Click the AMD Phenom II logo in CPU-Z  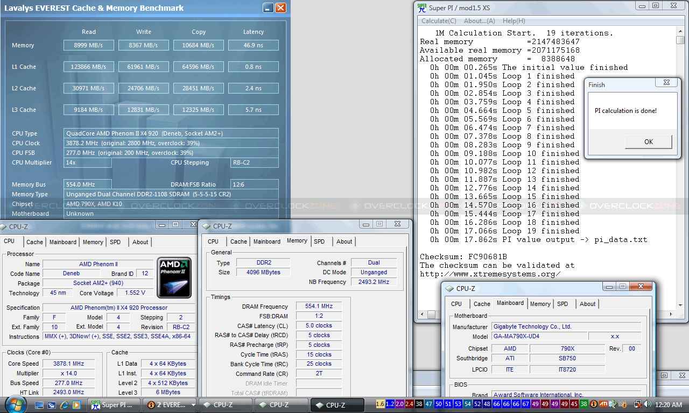(174, 277)
